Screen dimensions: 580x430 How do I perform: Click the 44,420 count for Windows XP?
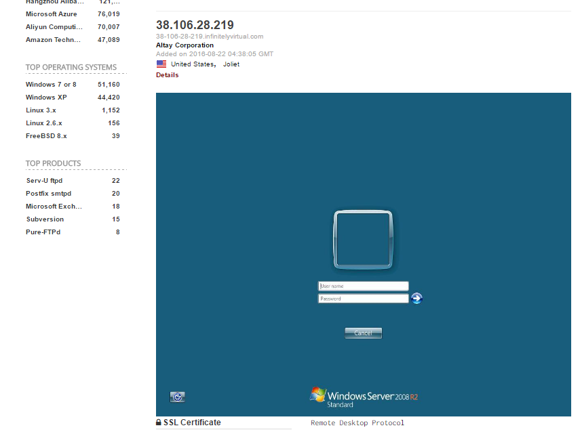(x=109, y=98)
